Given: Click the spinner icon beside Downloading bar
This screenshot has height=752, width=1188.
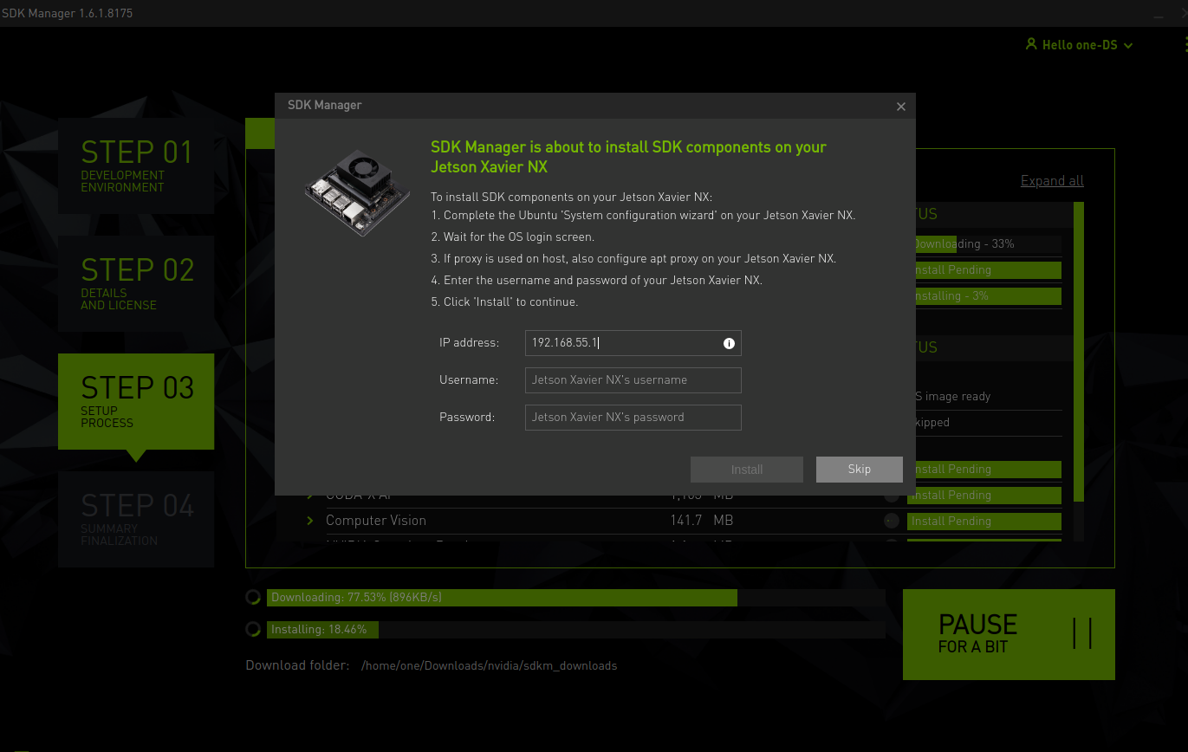Looking at the screenshot, I should (253, 597).
